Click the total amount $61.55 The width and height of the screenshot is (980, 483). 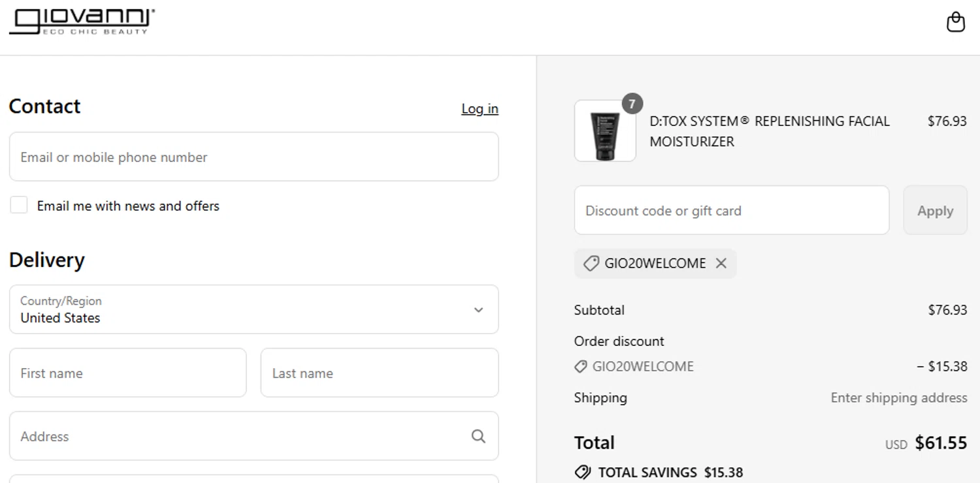(941, 443)
